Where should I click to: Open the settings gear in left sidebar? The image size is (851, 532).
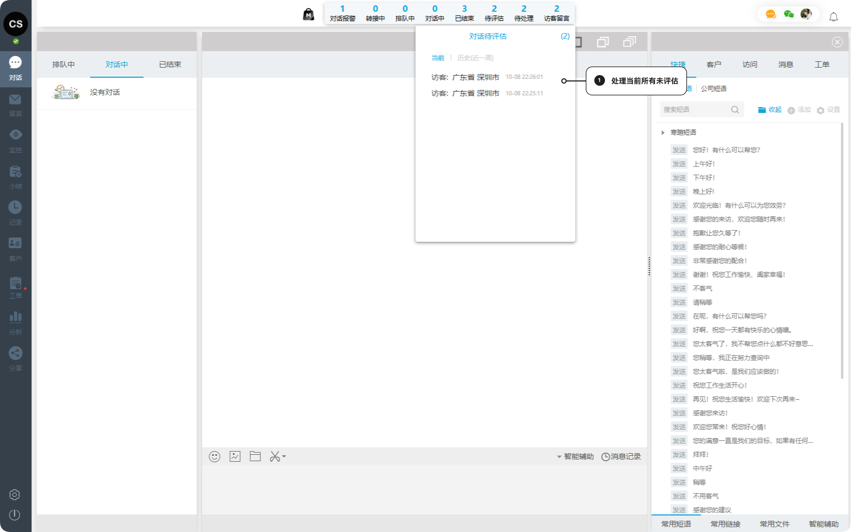[x=15, y=495]
